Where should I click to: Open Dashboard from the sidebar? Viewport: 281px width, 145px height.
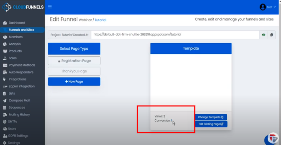(17, 23)
